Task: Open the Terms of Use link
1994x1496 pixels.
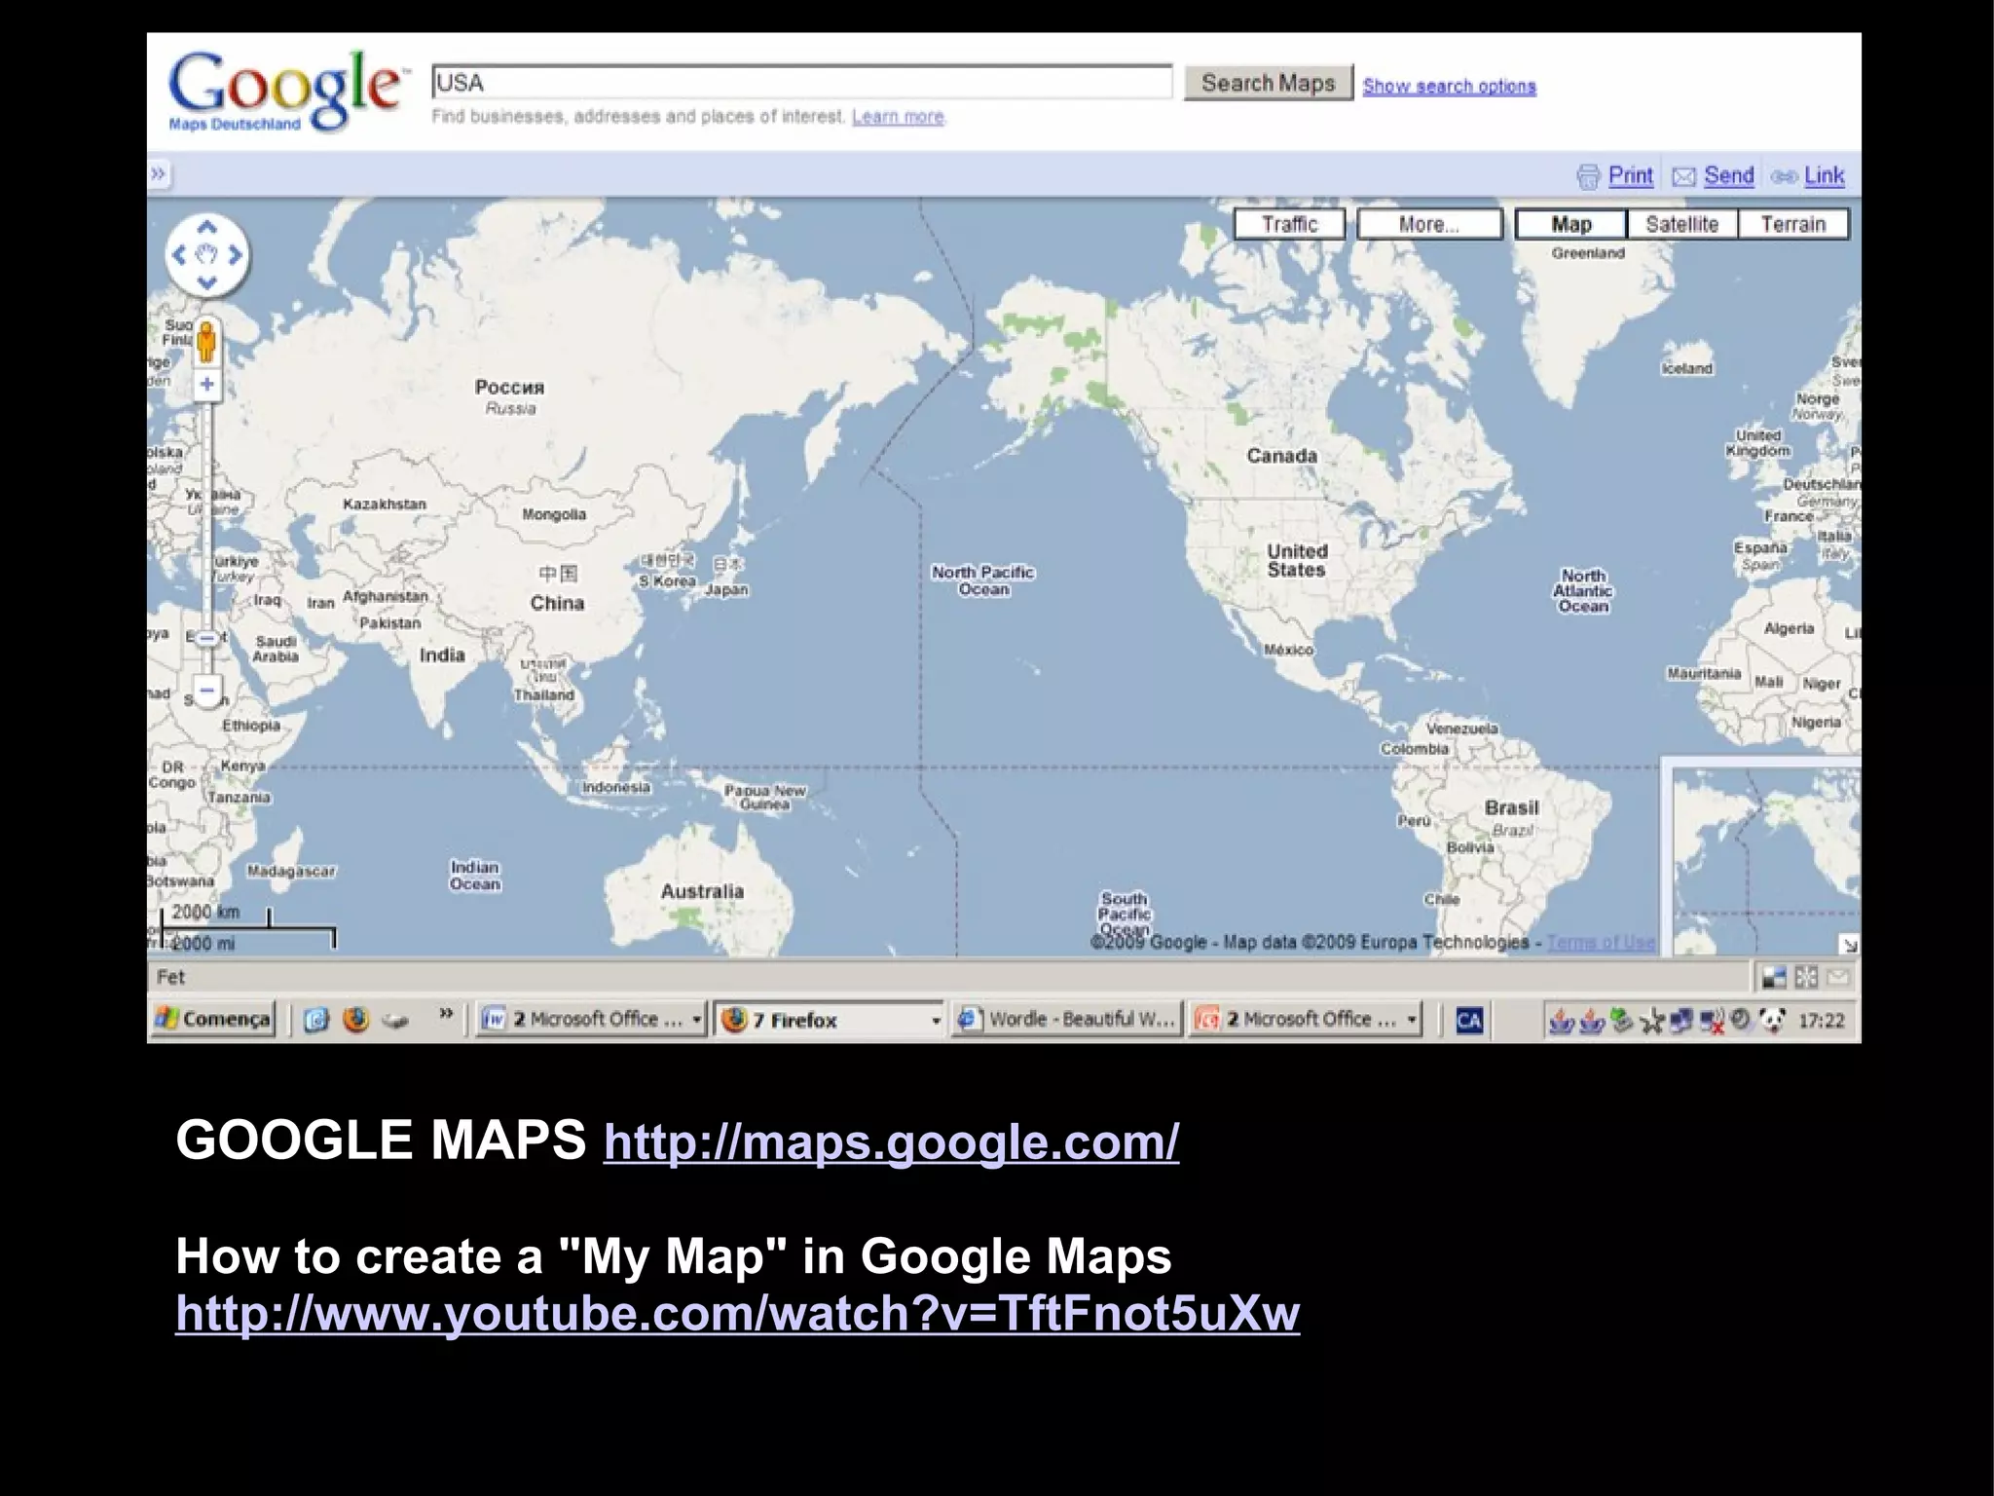Action: click(1600, 942)
